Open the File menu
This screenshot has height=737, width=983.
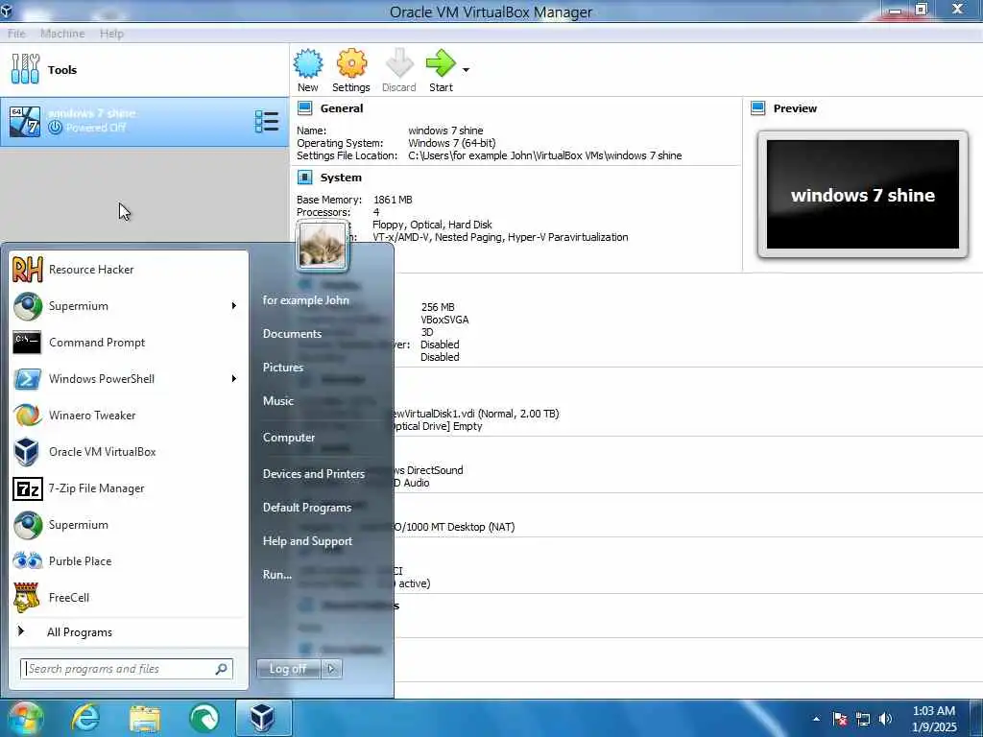[16, 34]
